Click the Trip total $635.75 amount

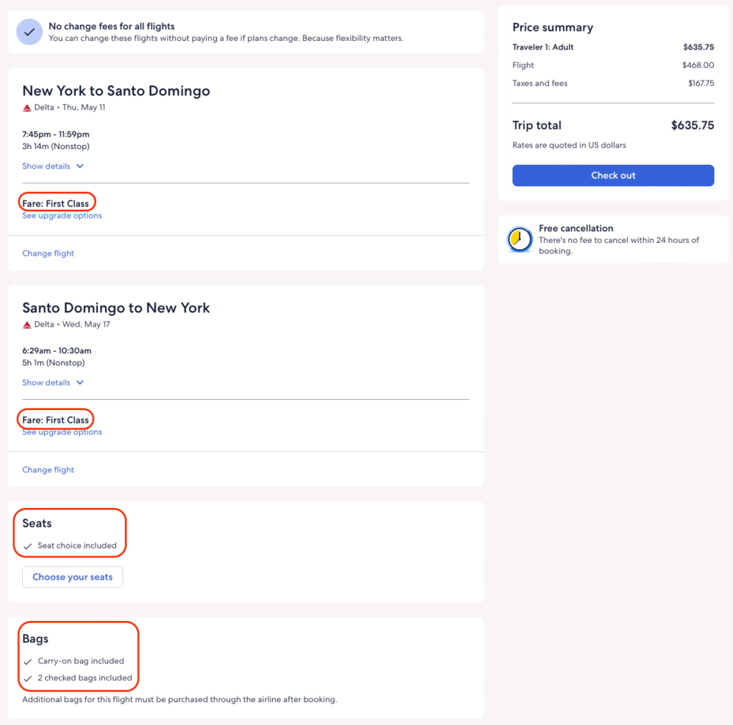[x=692, y=125]
